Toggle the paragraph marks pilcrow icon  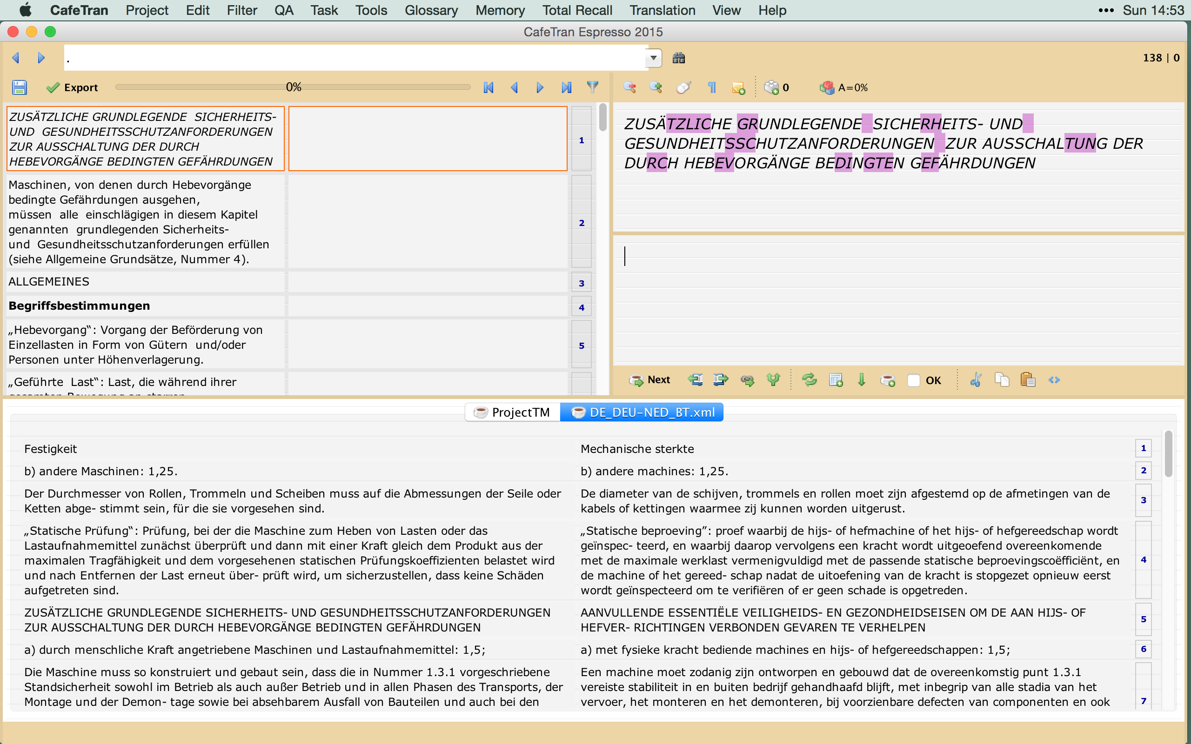click(x=712, y=87)
